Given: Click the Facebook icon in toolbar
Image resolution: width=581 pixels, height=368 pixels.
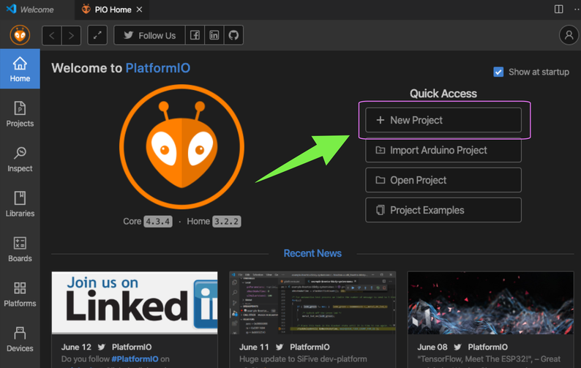Looking at the screenshot, I should click(x=195, y=35).
